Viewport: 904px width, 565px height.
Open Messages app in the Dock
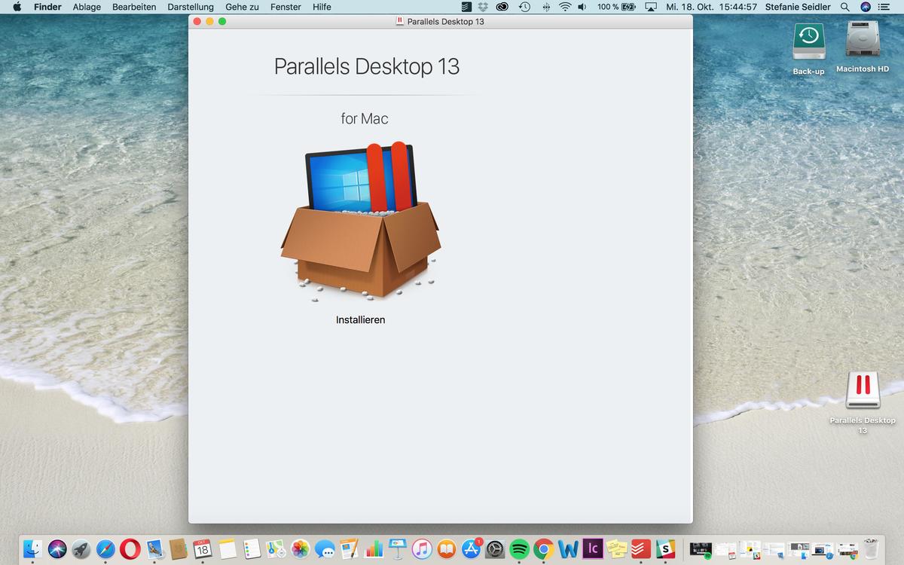coord(325,549)
